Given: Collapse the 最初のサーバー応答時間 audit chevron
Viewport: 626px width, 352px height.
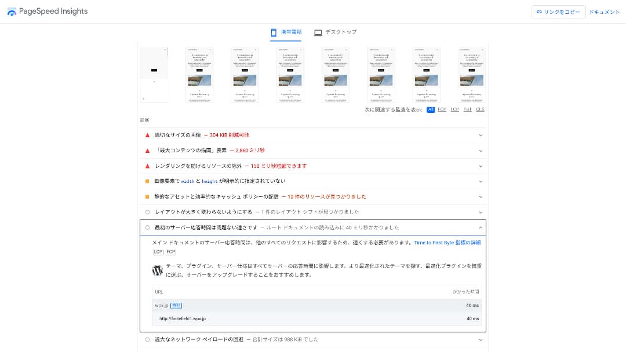Looking at the screenshot, I should (x=481, y=228).
